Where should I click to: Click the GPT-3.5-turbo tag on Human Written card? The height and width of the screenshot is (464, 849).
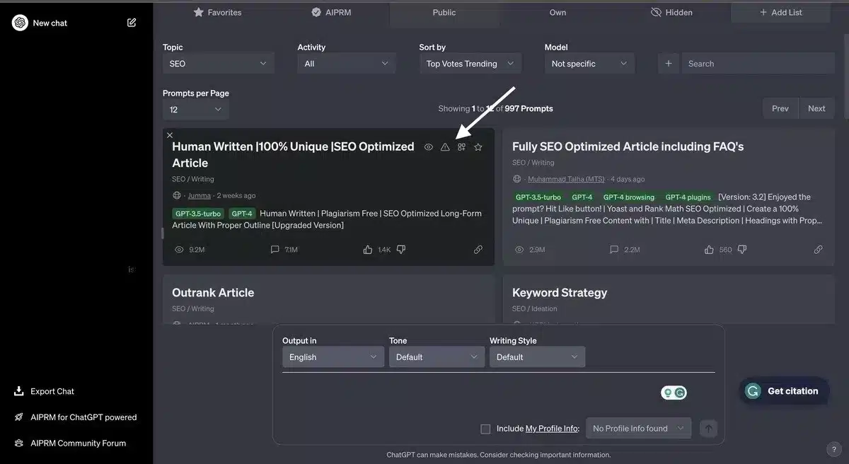pos(197,214)
